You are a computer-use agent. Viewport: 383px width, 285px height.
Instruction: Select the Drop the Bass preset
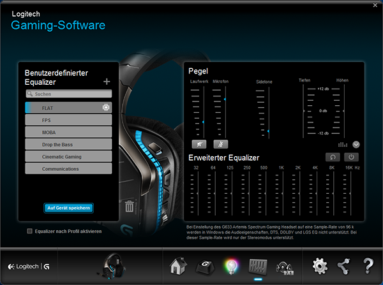pyautogui.click(x=68, y=144)
